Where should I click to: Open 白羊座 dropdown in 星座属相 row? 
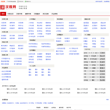[x=87, y=80]
